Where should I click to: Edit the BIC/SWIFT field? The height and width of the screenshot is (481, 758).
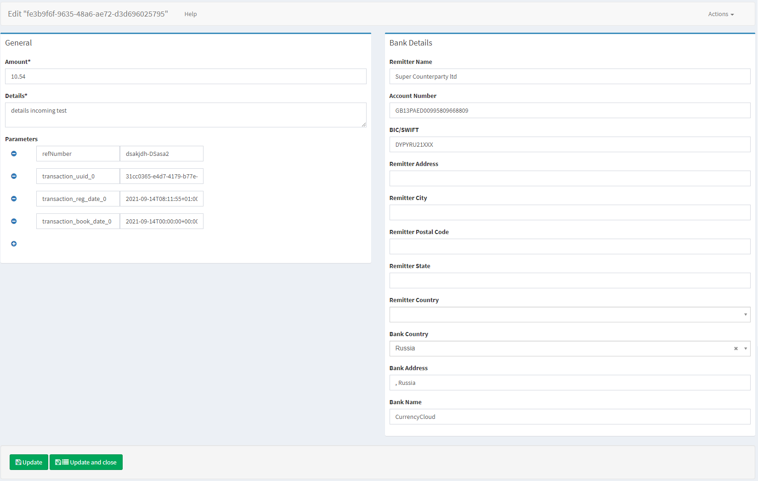tap(570, 144)
